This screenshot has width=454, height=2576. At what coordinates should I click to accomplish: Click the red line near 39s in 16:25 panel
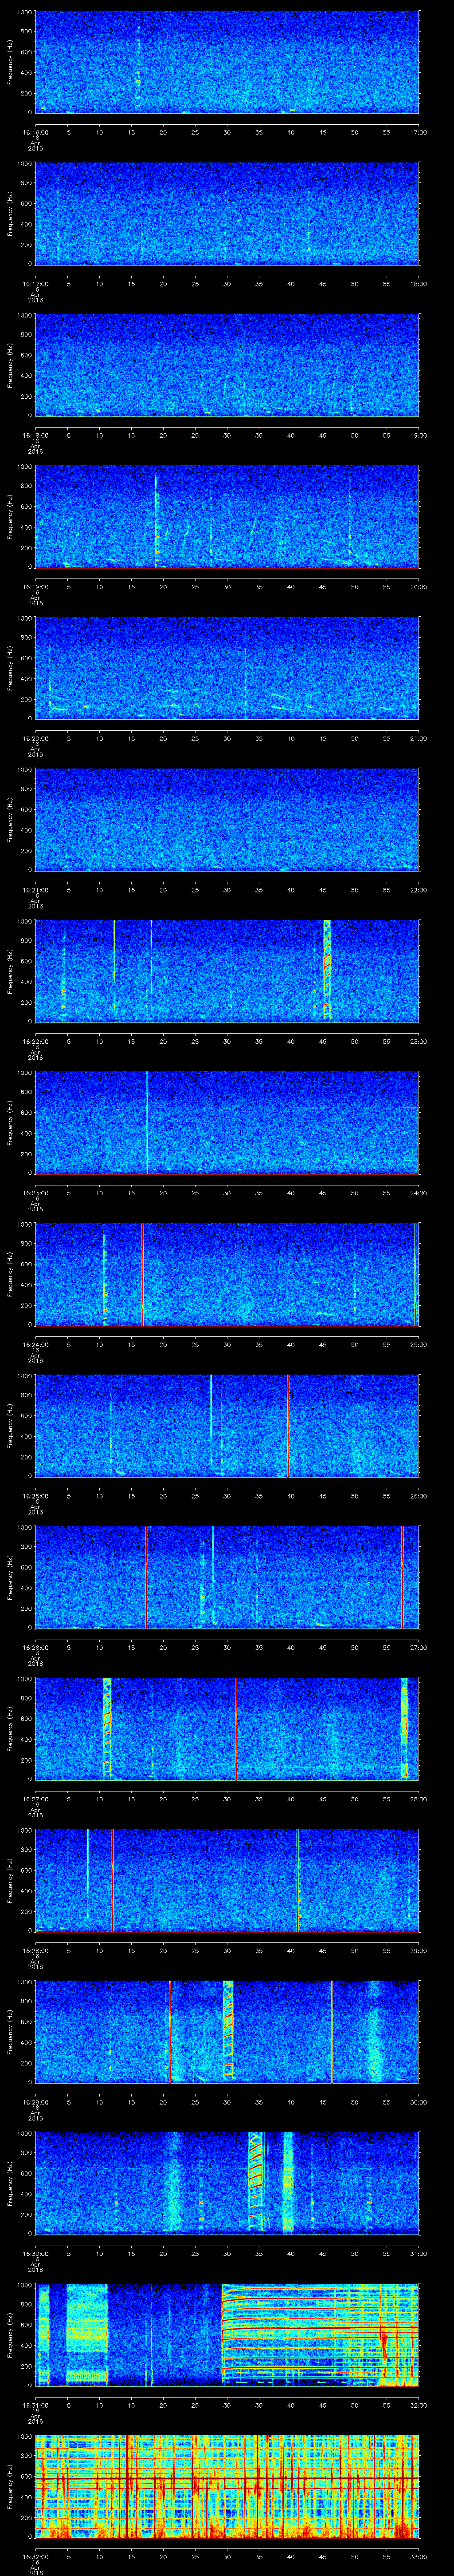(x=287, y=1427)
